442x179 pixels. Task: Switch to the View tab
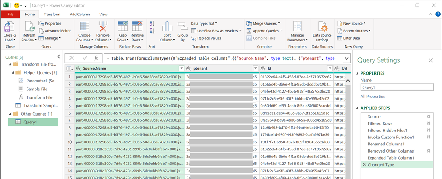click(x=104, y=15)
